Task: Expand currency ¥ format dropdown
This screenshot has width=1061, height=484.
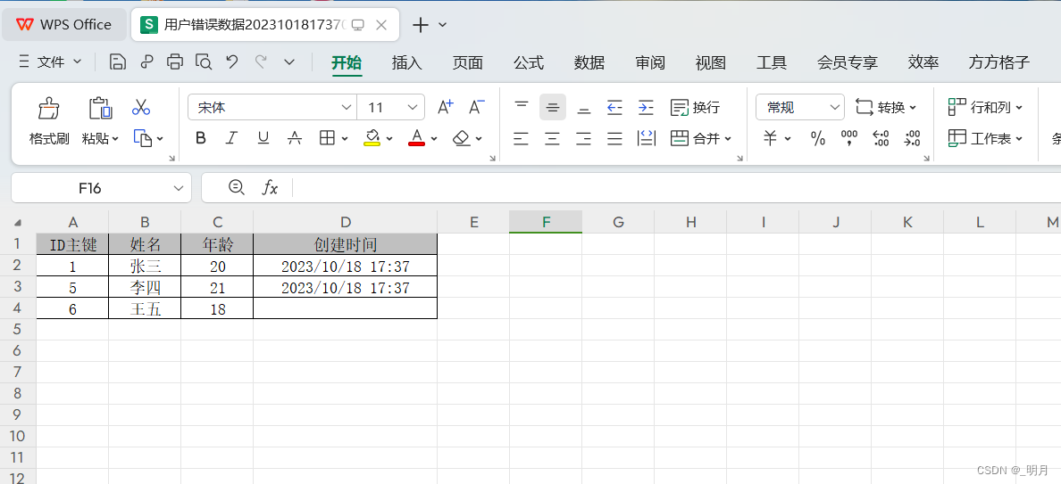Action: 788,138
